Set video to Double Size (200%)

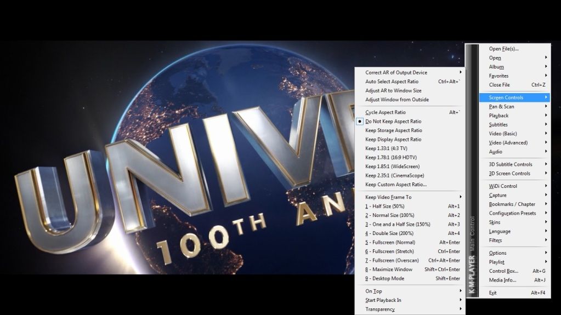[x=410, y=233]
